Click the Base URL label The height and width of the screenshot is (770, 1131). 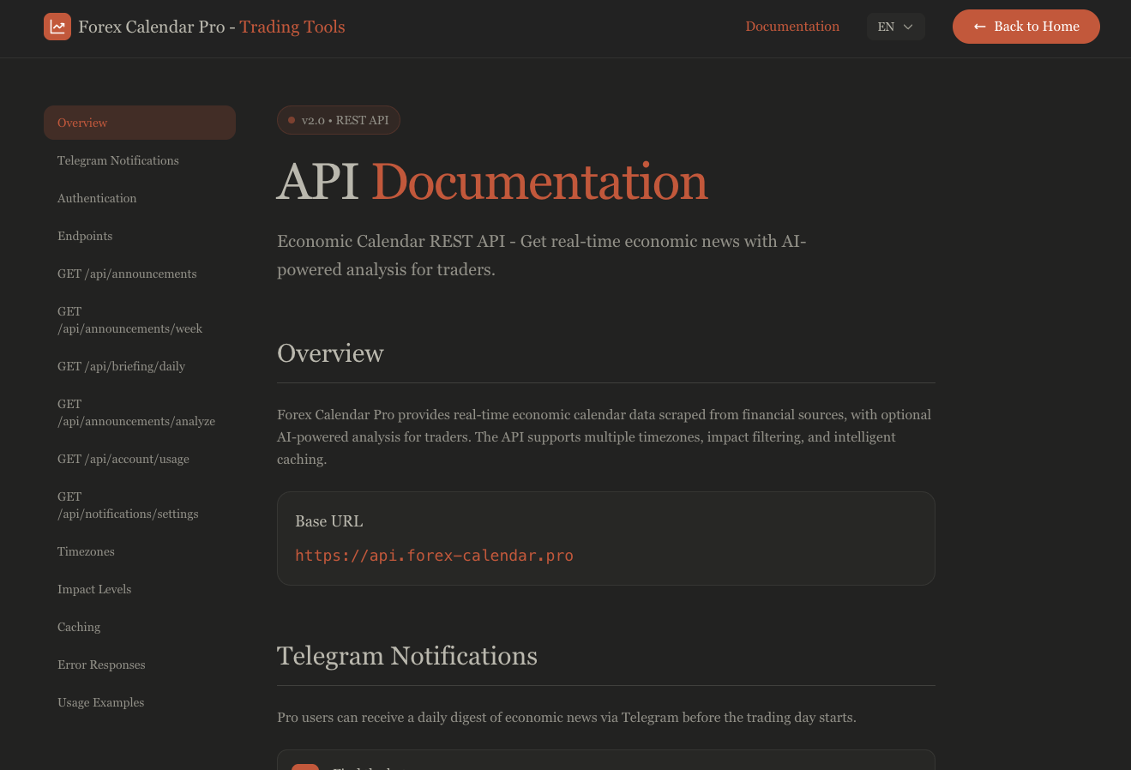point(329,521)
